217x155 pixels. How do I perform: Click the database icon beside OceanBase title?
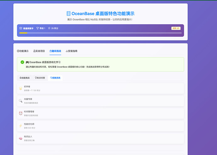69,14
